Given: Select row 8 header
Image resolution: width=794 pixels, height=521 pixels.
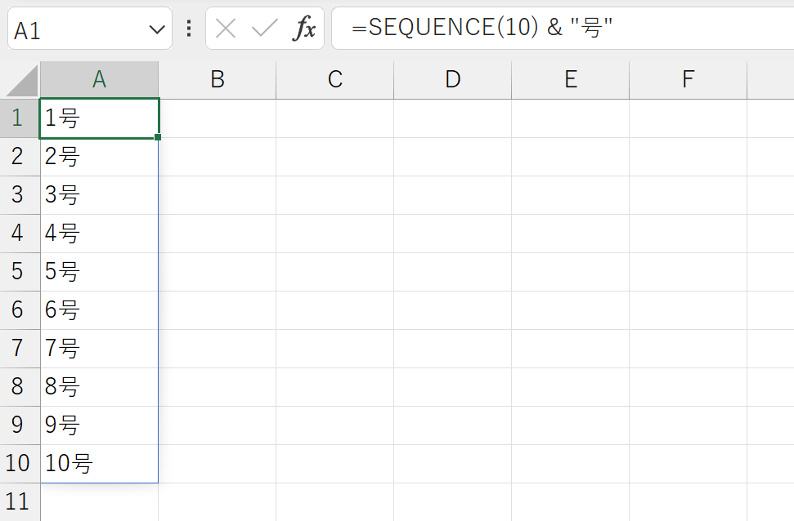Looking at the screenshot, I should (x=20, y=387).
